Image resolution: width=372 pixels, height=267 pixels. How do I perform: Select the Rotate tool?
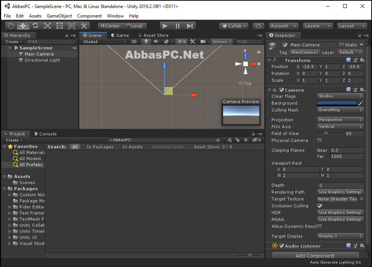point(35,26)
